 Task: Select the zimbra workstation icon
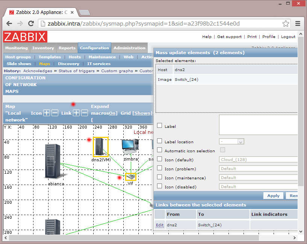(x=130, y=147)
